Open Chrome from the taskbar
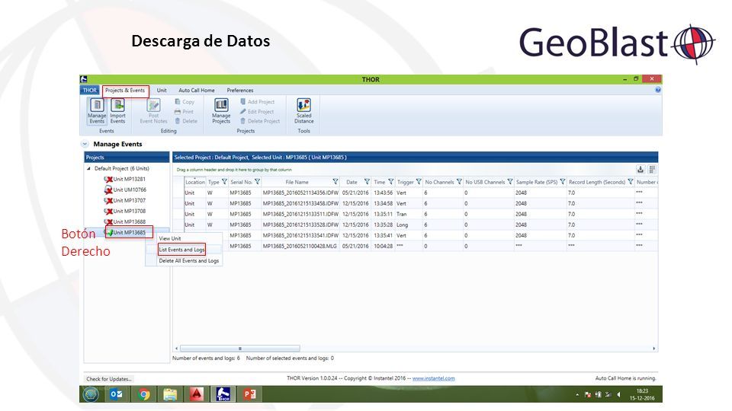This screenshot has width=732, height=411. [x=144, y=394]
